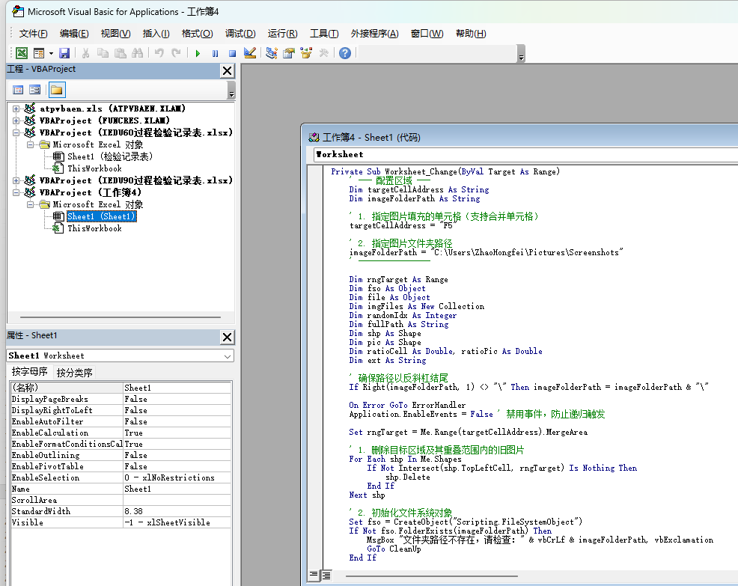Run the macro with the green play button

(x=198, y=53)
